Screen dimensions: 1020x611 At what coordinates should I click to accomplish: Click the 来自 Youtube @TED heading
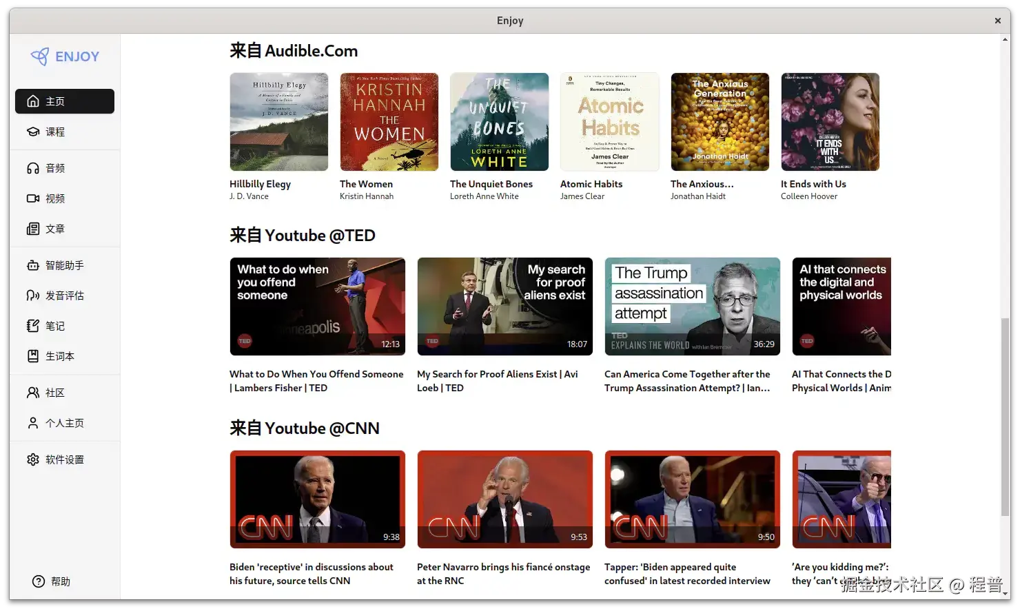click(303, 236)
